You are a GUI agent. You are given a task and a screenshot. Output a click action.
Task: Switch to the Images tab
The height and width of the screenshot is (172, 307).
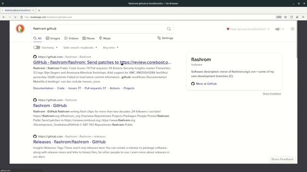point(53,38)
